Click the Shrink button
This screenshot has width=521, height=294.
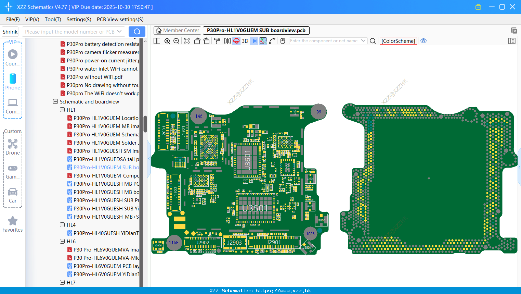pyautogui.click(x=10, y=32)
